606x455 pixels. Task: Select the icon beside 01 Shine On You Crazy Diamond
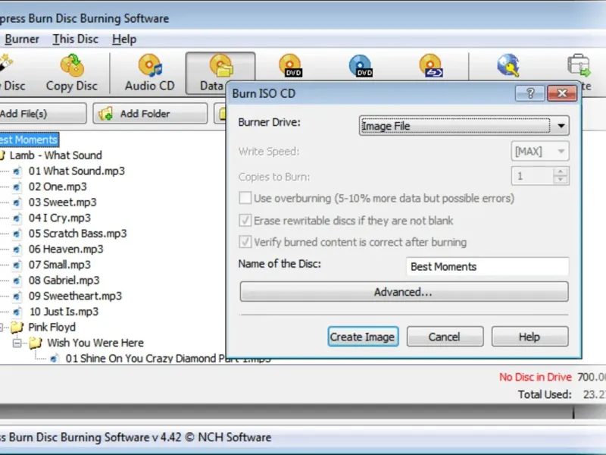[55, 359]
